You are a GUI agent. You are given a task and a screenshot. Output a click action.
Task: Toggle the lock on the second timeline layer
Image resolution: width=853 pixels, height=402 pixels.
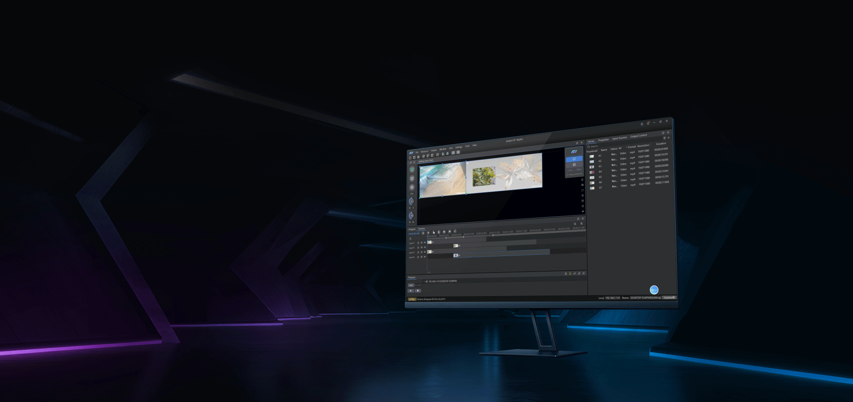point(418,248)
